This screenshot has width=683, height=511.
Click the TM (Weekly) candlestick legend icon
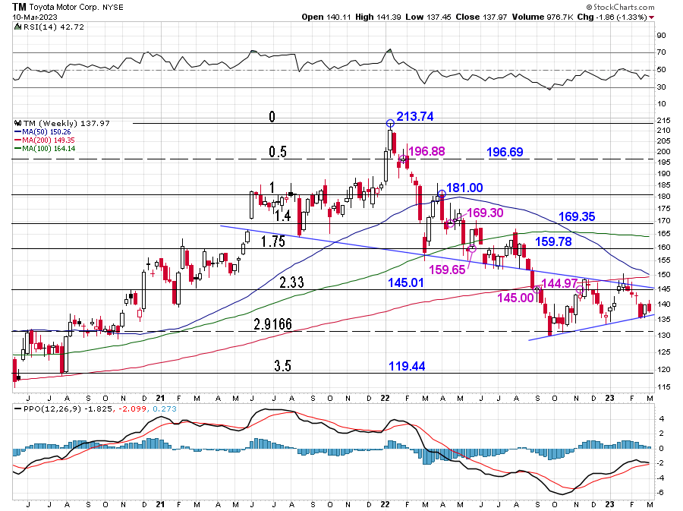click(x=17, y=123)
